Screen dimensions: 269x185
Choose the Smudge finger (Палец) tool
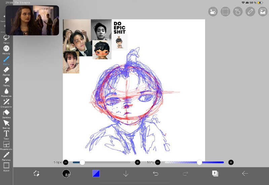(x=6, y=81)
